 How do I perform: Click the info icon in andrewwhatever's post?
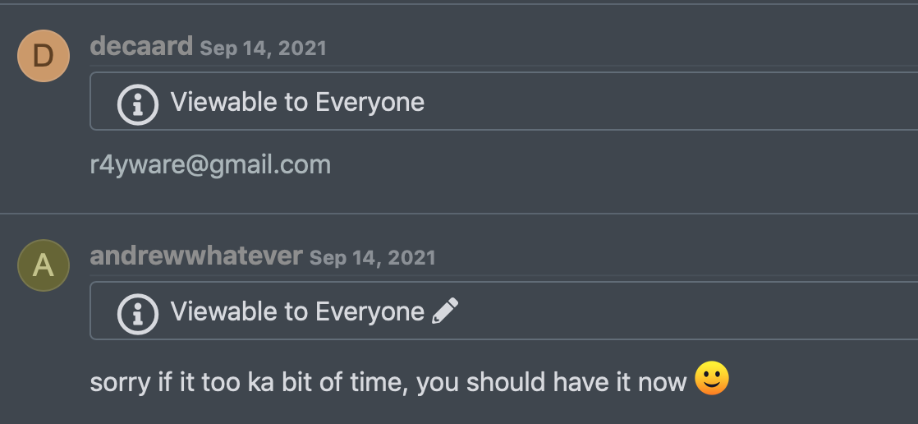138,315
